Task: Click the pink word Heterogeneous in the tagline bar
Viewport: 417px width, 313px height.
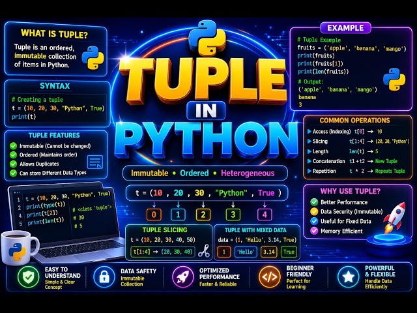Action: point(248,173)
